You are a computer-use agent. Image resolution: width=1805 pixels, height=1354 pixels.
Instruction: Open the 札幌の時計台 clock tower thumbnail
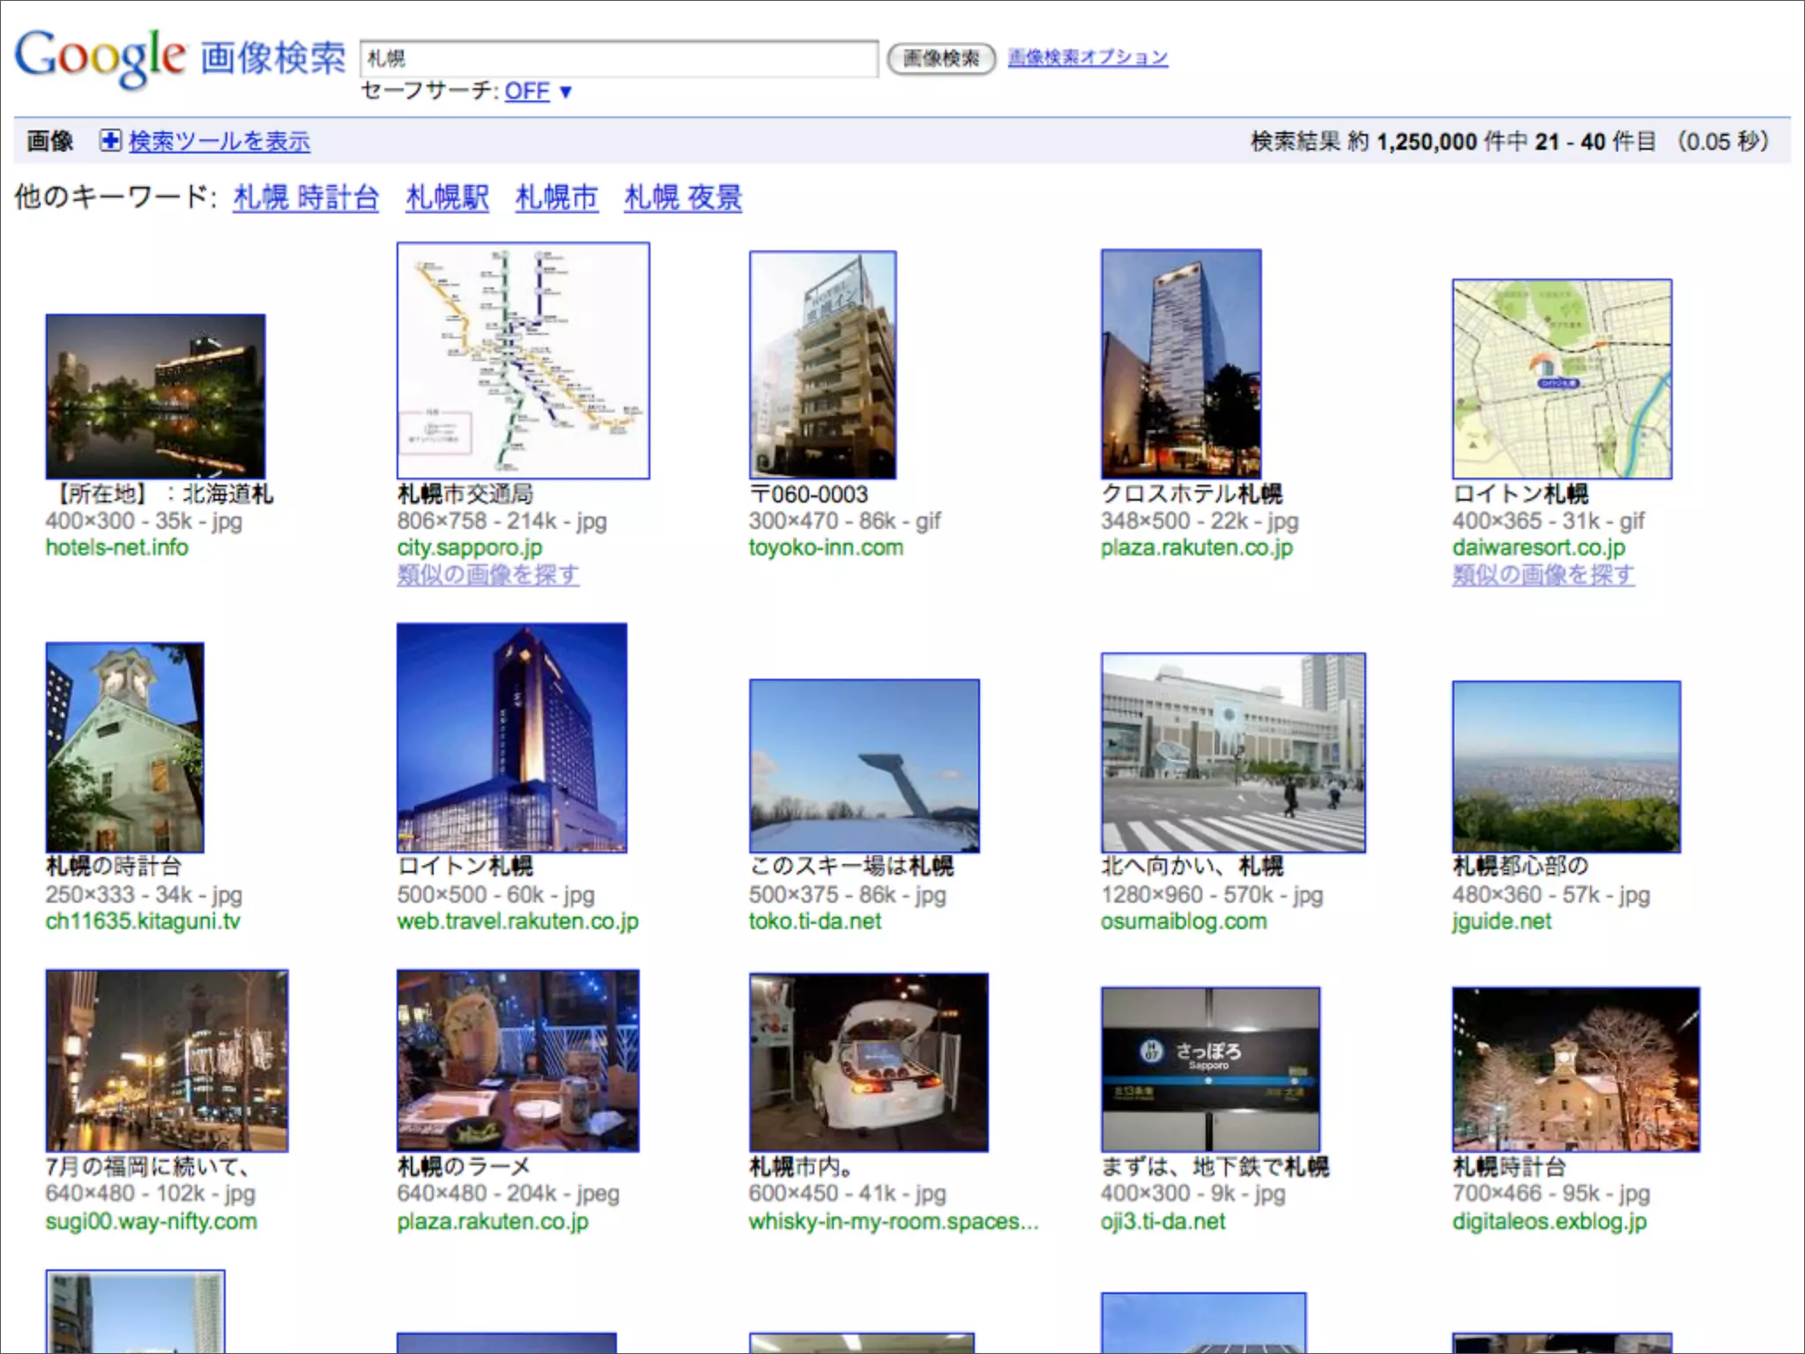pyautogui.click(x=124, y=748)
